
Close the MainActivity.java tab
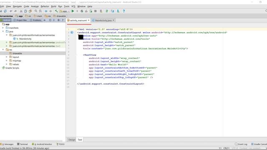click(113, 20)
